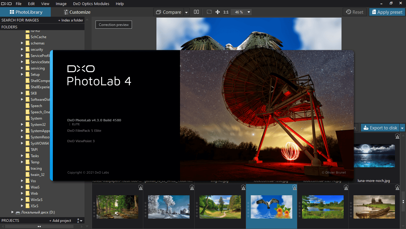Click the luna-more-noch.jpg file name
This screenshot has width=406, height=229.
(374, 181)
